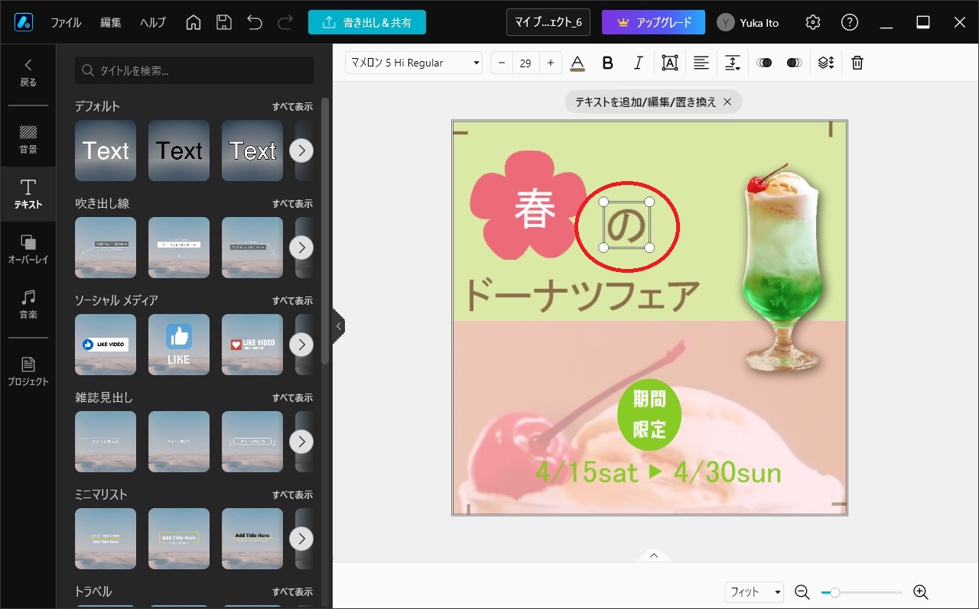Open the text outline frame tool

(670, 63)
